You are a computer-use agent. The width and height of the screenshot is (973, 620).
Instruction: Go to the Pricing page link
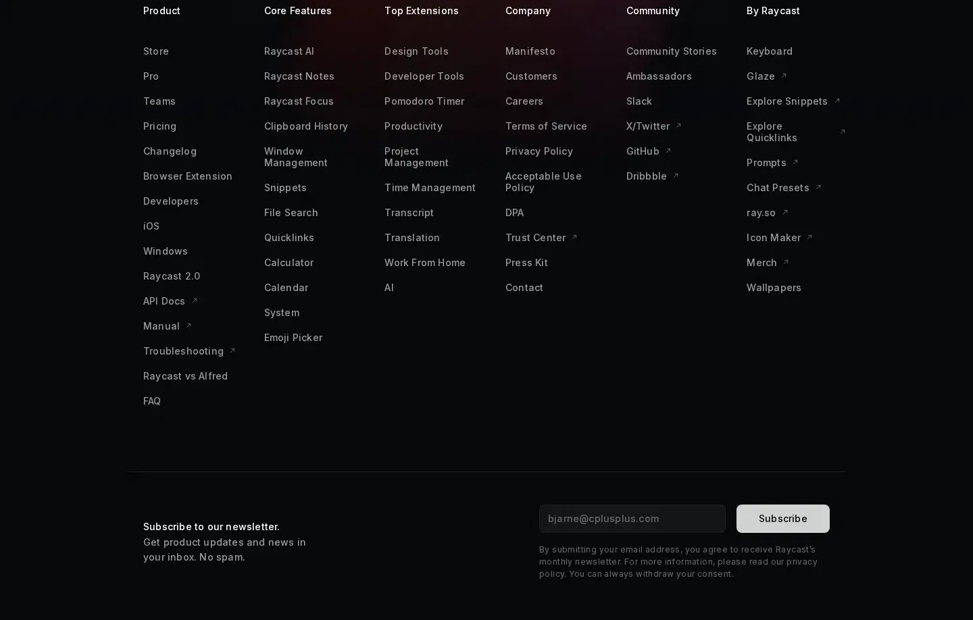pos(159,126)
